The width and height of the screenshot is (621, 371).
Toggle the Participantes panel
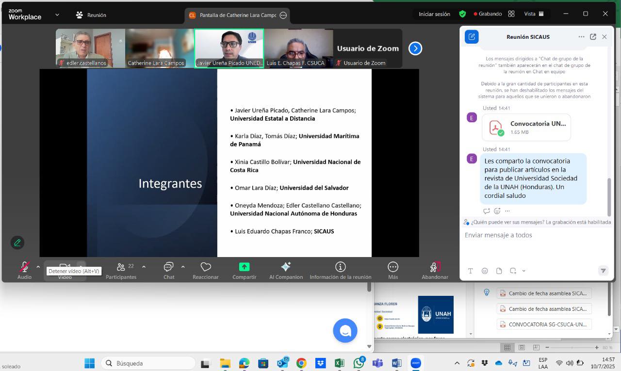121,267
